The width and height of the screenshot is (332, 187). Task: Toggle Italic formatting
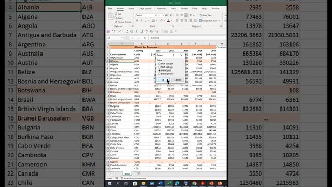(x=141, y=21)
